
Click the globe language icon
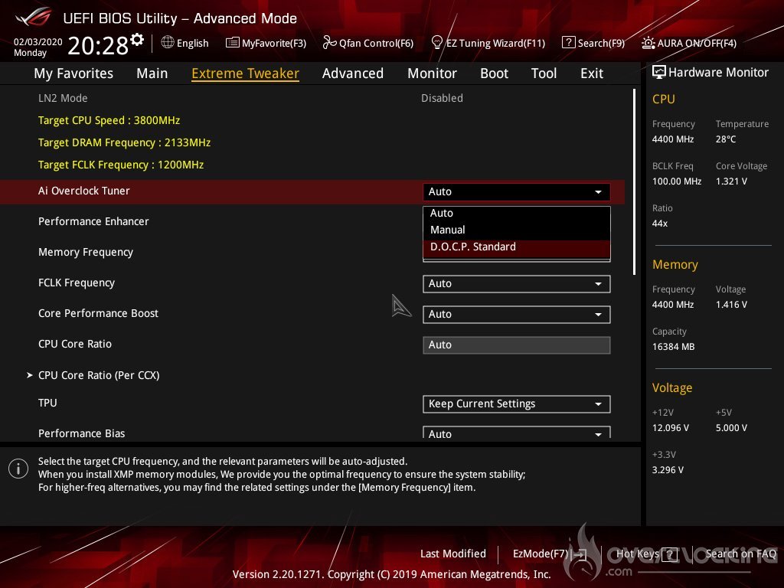click(x=168, y=43)
